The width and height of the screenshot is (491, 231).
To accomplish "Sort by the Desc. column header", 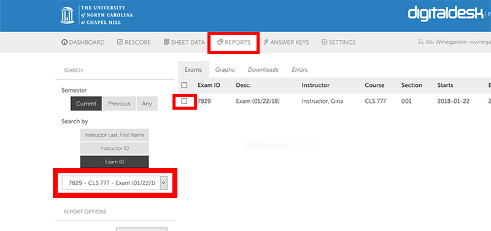I will click(x=243, y=85).
